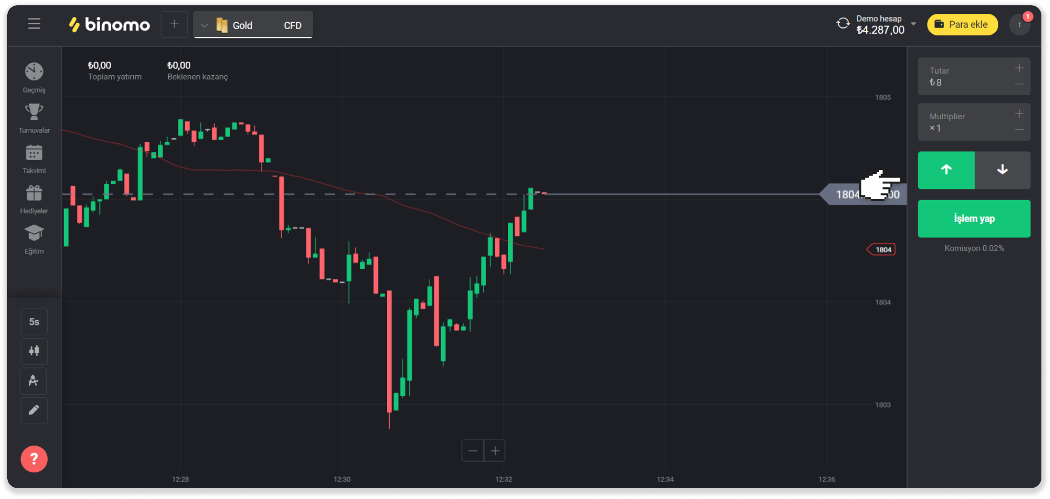Screen dimensions: 1050x499
Task: Add a new asset tab
Action: click(174, 24)
